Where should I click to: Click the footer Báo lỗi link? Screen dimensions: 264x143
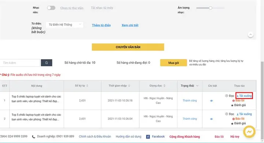[219, 137]
